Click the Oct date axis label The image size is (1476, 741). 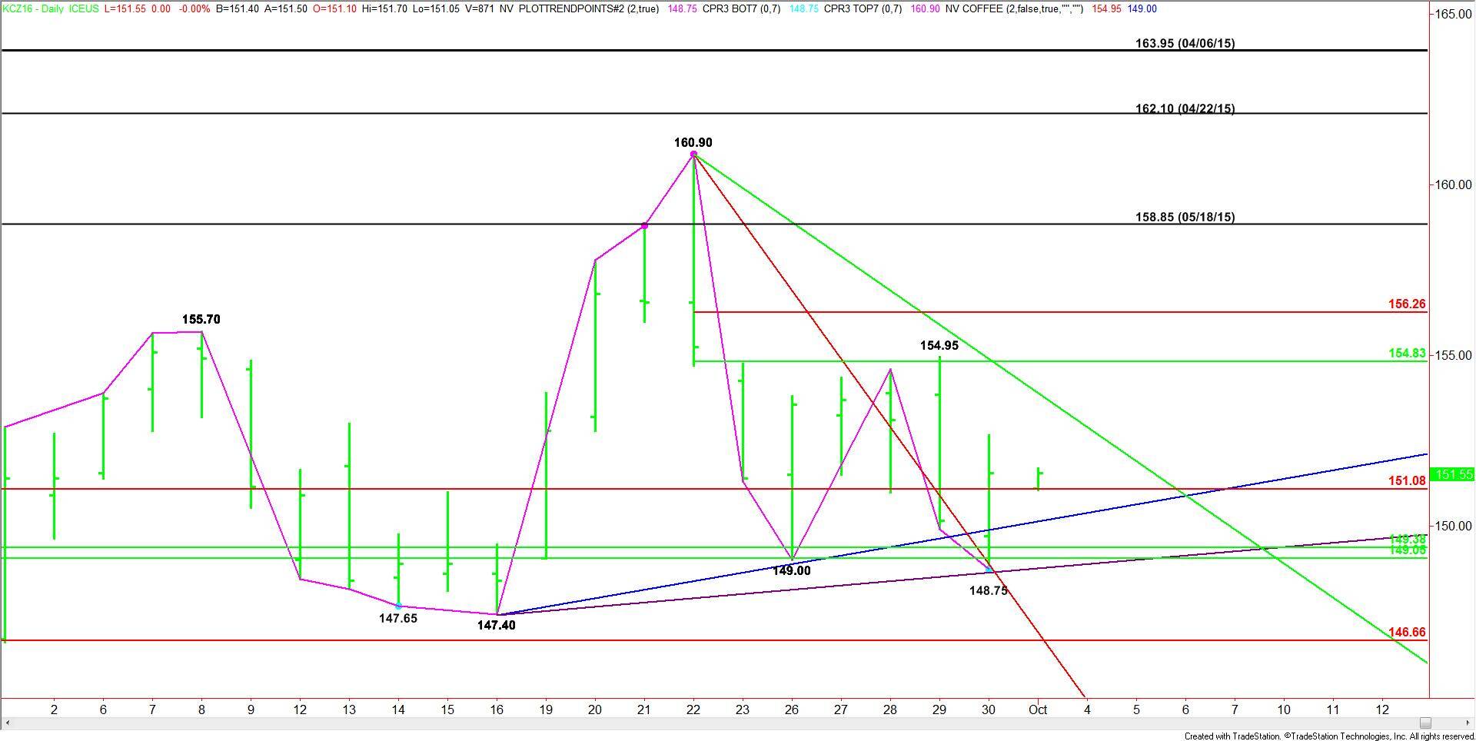[x=1038, y=709]
